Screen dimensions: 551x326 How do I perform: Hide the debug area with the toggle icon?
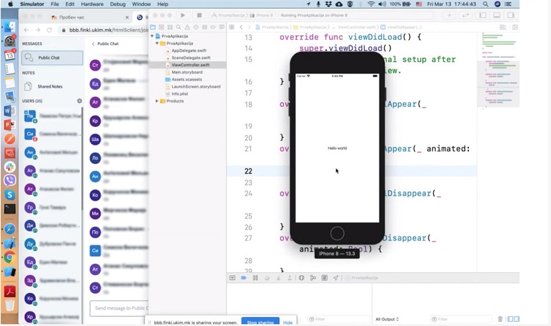coord(232,278)
